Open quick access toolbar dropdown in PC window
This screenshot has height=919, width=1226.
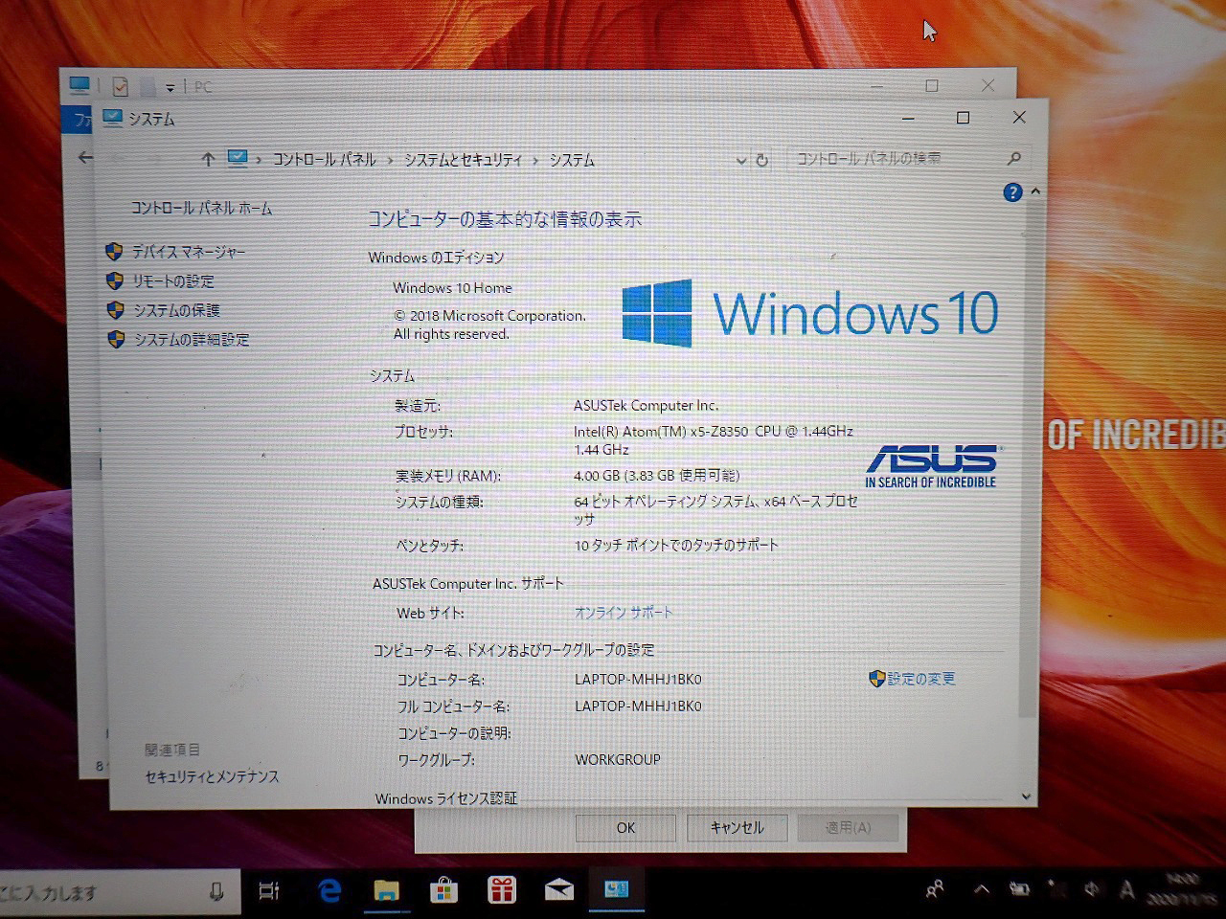tap(170, 87)
